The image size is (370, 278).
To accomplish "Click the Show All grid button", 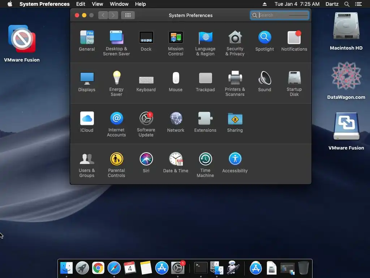I will (128, 15).
